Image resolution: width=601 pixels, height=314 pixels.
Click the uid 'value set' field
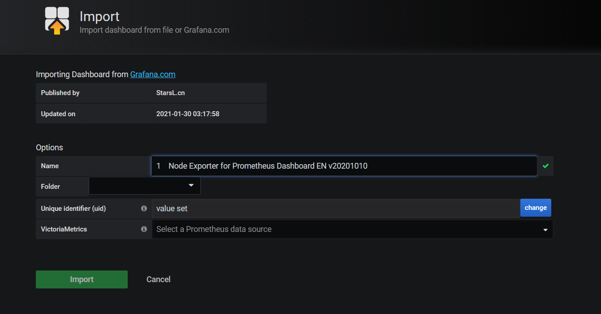coord(335,209)
